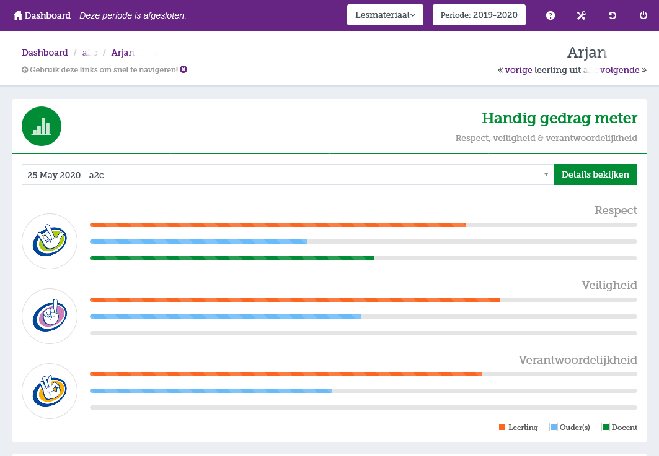Viewport: 659px width, 456px height.
Task: Click the large Arjan student name heading
Action: point(586,53)
